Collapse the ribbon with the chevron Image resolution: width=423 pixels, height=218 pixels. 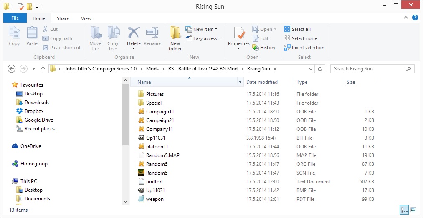406,18
